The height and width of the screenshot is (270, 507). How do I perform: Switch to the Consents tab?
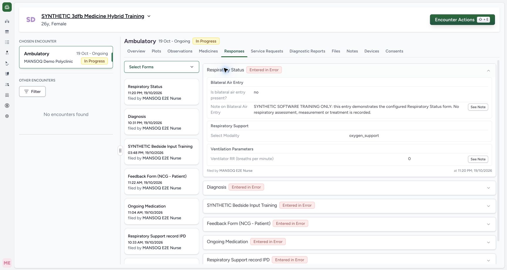394,51
